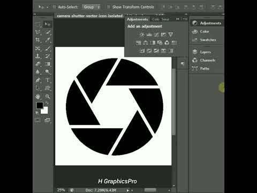Add a Curves adjustment
Viewport: 257px width, 193px height.
point(156,34)
